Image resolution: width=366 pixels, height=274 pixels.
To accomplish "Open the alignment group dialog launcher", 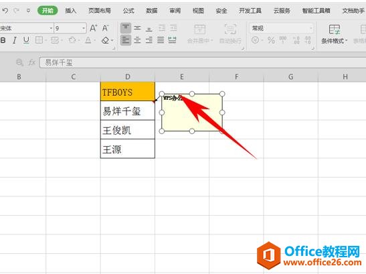I will pyautogui.click(x=242, y=48).
